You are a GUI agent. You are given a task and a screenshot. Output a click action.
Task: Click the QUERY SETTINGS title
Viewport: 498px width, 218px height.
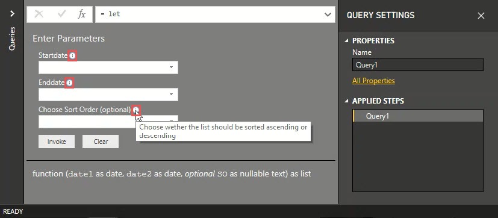(381, 15)
